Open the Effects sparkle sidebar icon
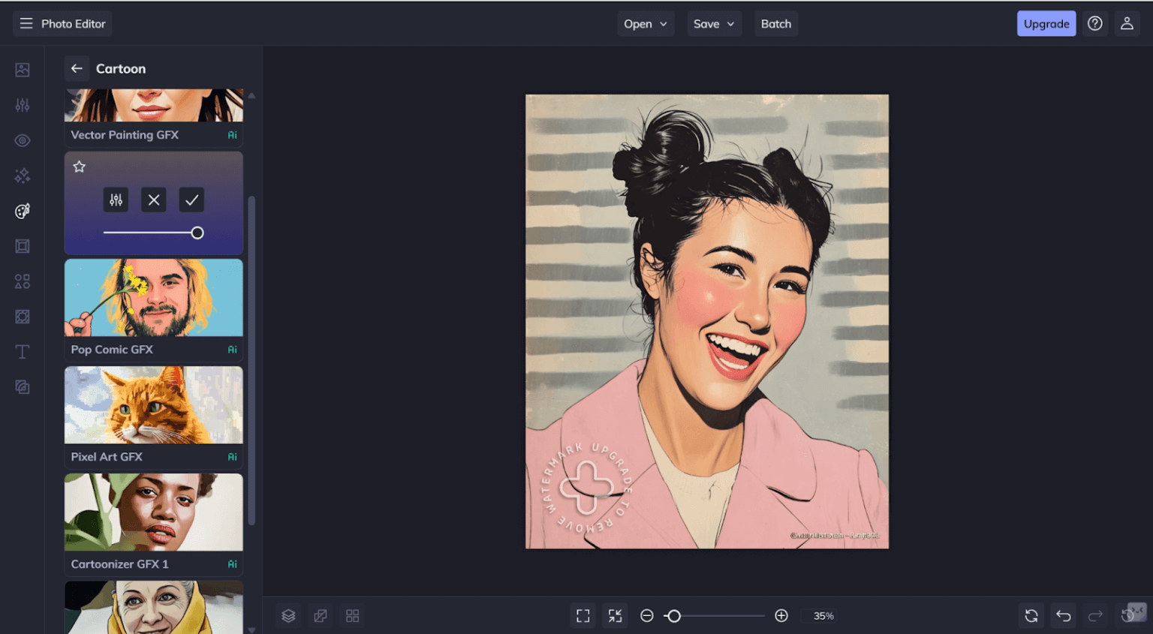 coord(23,176)
